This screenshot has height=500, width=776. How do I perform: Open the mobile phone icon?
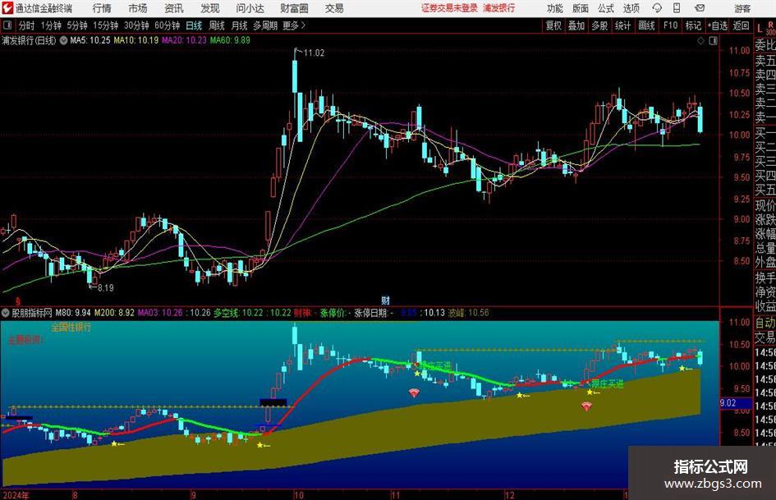[677, 8]
